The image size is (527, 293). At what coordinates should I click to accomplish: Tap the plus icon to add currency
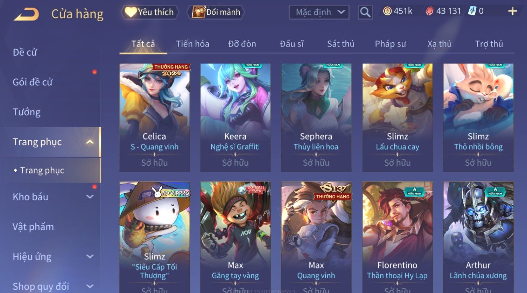512,12
